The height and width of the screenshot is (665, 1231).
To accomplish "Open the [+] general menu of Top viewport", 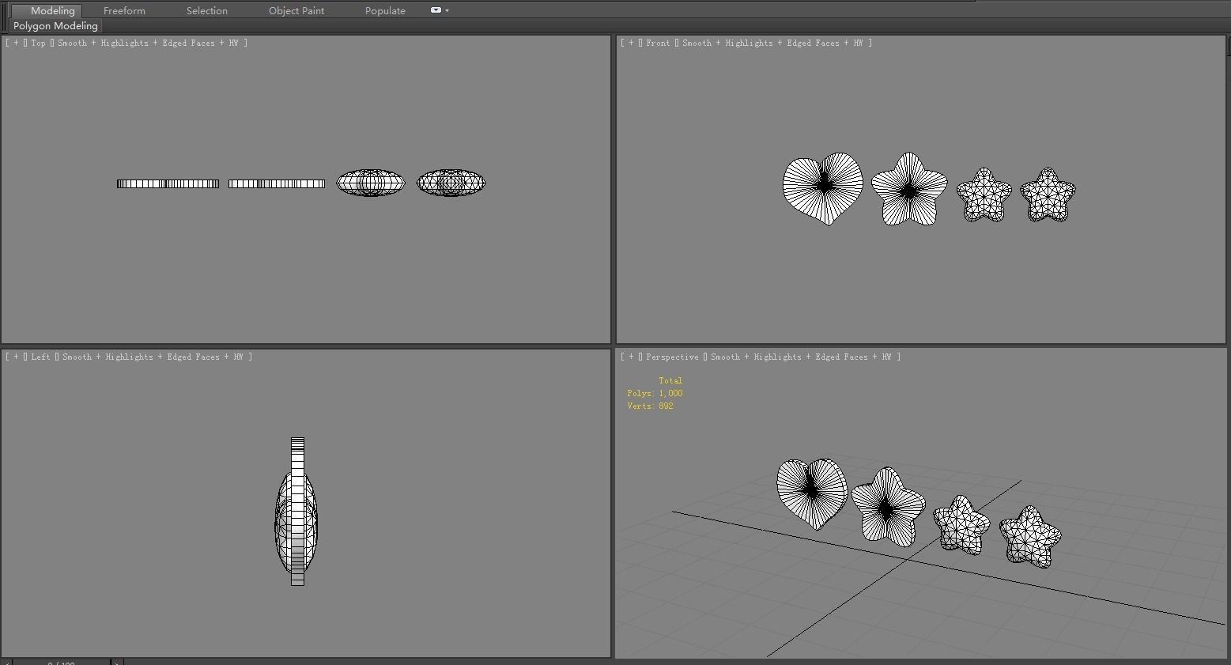I will coord(16,43).
